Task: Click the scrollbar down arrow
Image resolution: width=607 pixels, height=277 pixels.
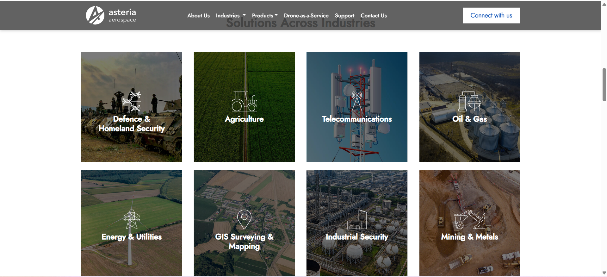Action: tap(604, 273)
